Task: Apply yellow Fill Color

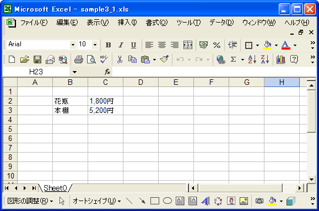Action: pos(267,45)
